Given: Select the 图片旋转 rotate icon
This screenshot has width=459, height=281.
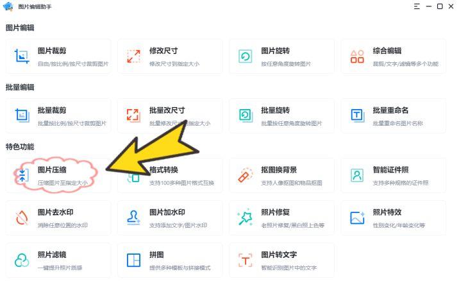Looking at the screenshot, I should point(246,56).
